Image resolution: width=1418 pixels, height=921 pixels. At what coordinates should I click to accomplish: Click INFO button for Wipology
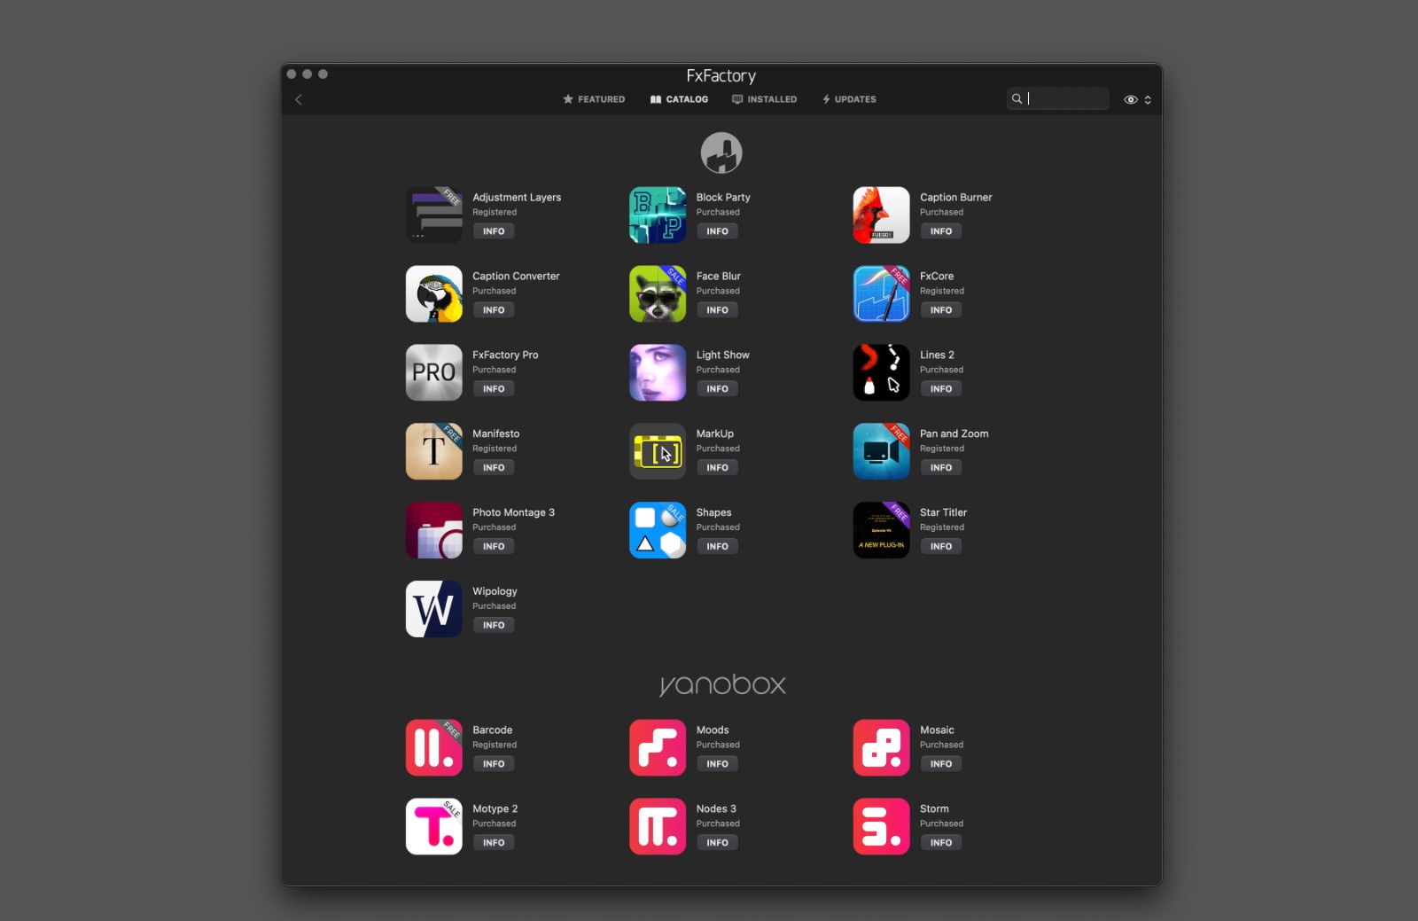(x=494, y=626)
